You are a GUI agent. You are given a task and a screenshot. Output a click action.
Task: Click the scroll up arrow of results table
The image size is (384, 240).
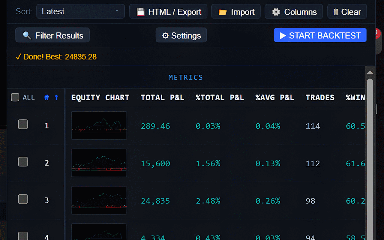370,73
